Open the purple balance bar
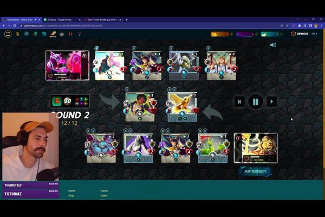 point(245,34)
